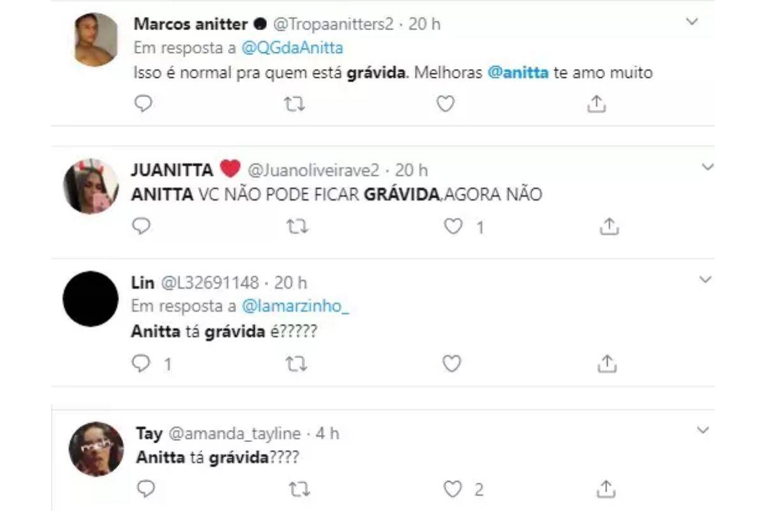The width and height of the screenshot is (766, 511).
Task: Retweet Marcos anitter's tweet
Action: pyautogui.click(x=295, y=103)
